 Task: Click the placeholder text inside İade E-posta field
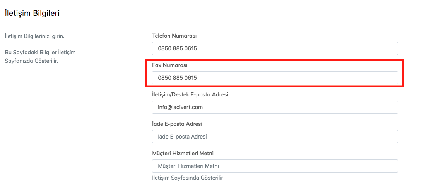(x=182, y=137)
